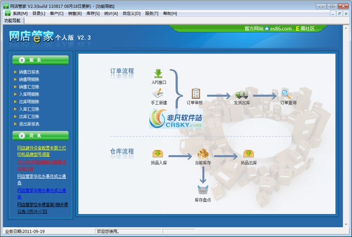Screen dimensions: 352x237
Task: Click the app icon in the menu bar
Action: (x=8, y=13)
